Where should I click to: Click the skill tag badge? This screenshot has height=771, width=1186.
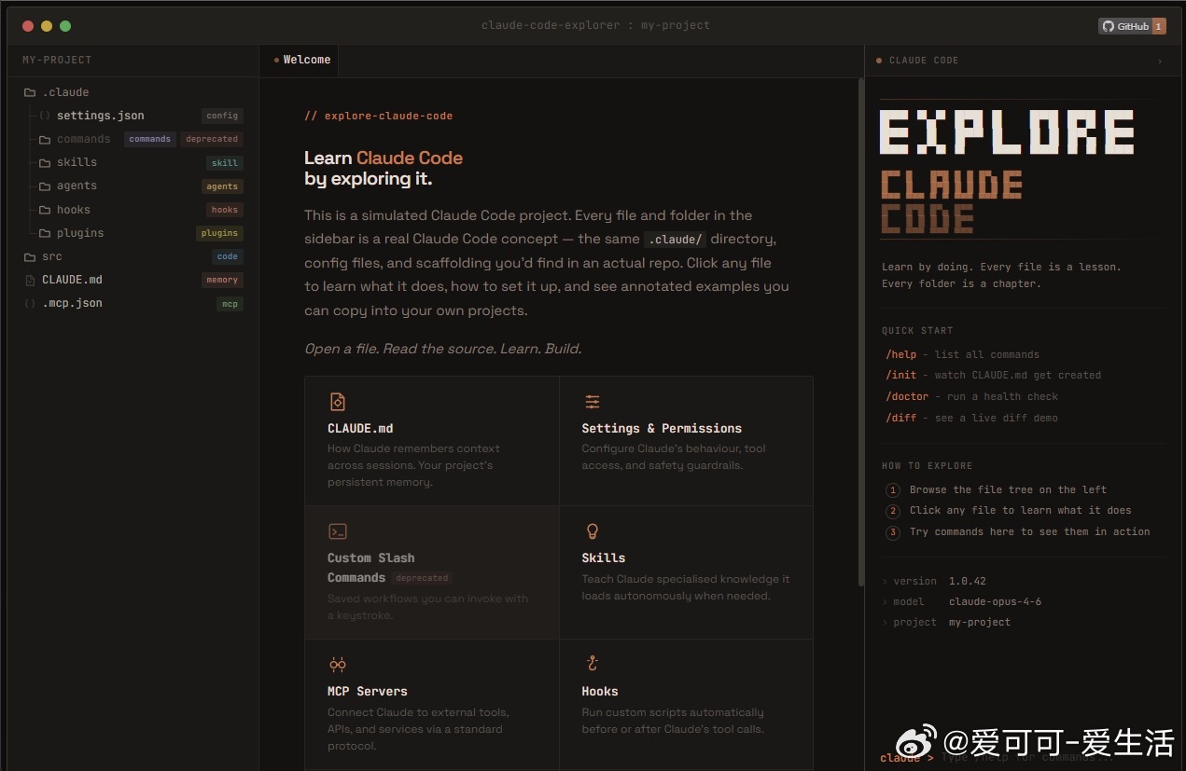225,162
